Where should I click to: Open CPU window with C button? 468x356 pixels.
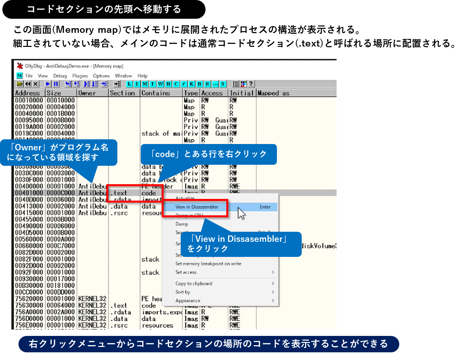(x=176, y=84)
